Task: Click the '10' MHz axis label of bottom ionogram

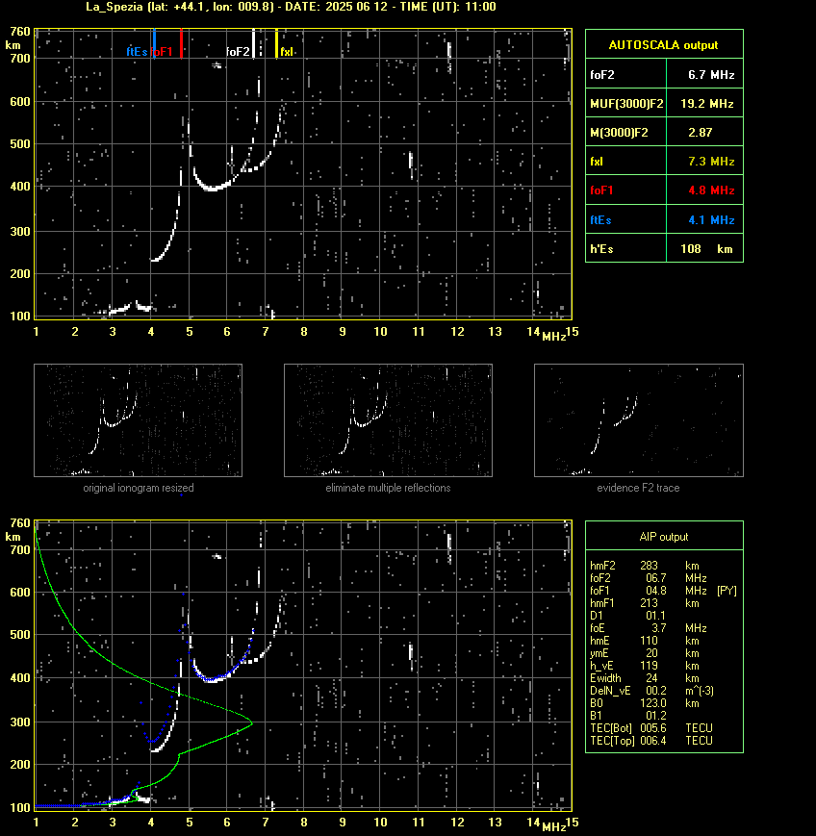Action: 380,823
